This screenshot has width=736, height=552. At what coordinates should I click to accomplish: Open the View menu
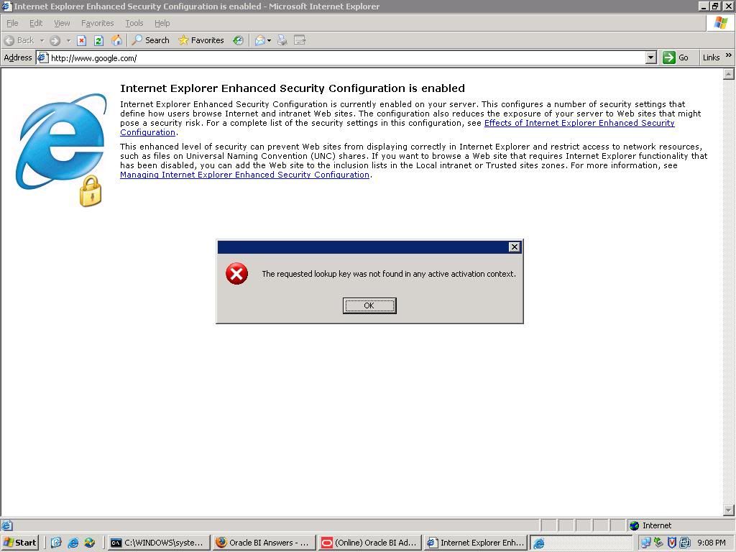click(62, 23)
